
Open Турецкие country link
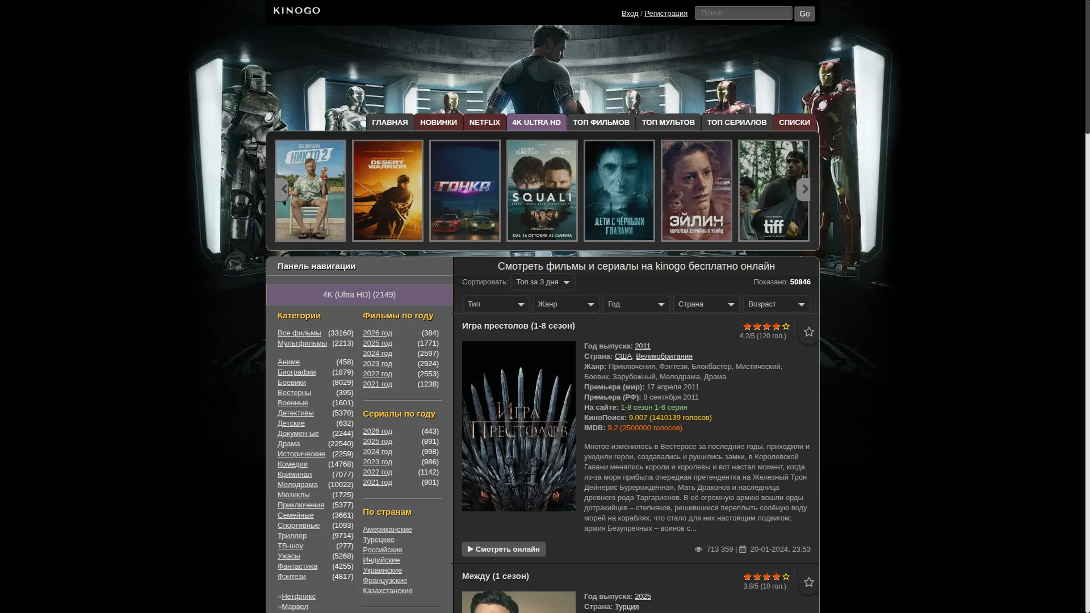379,540
